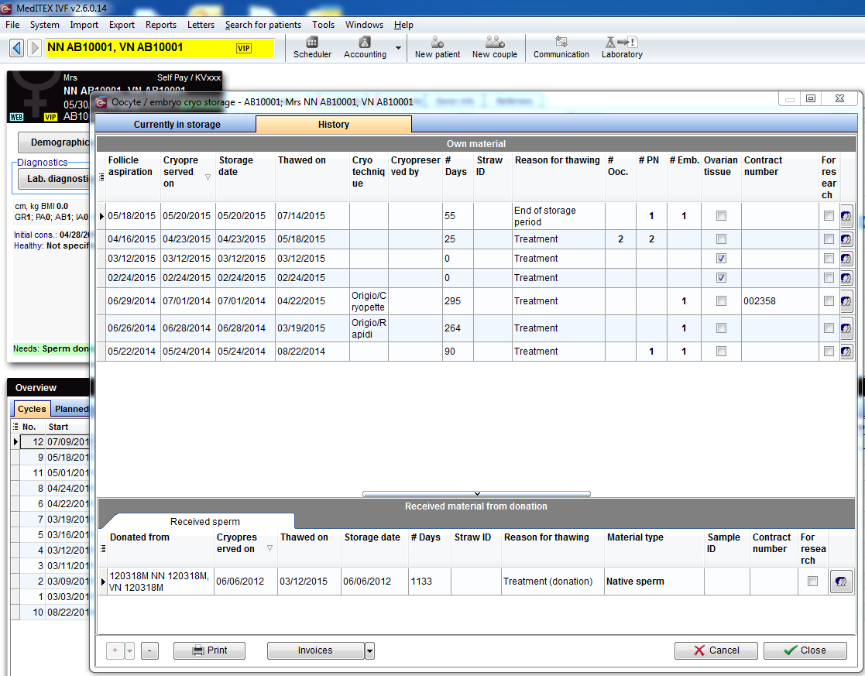Image resolution: width=865 pixels, height=676 pixels.
Task: Toggle Ovarian tissue checkbox for 05/18/2015 row
Action: point(721,216)
